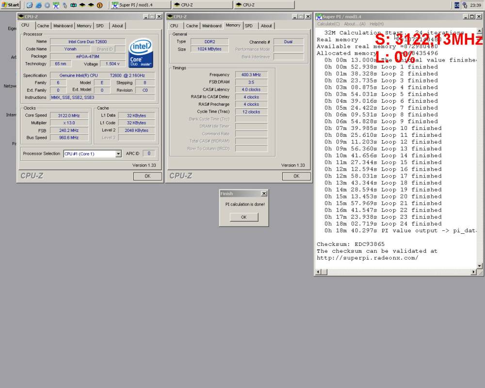Image resolution: width=485 pixels, height=388 pixels.
Task: Click the mouse pointer tray icon
Action: (465, 5)
